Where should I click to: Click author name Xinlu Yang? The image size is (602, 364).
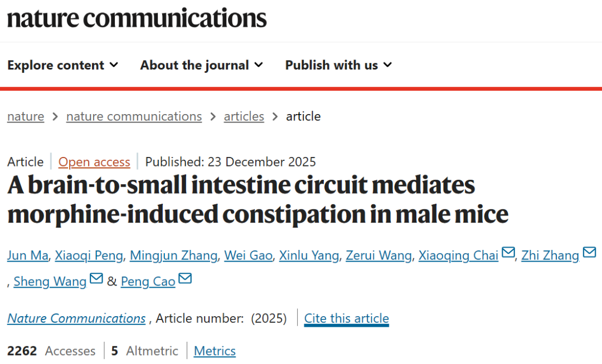tap(309, 255)
